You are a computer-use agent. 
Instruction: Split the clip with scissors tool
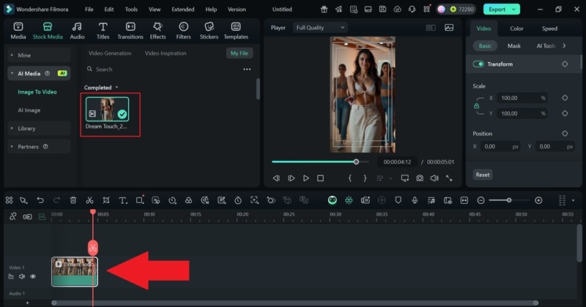click(89, 200)
